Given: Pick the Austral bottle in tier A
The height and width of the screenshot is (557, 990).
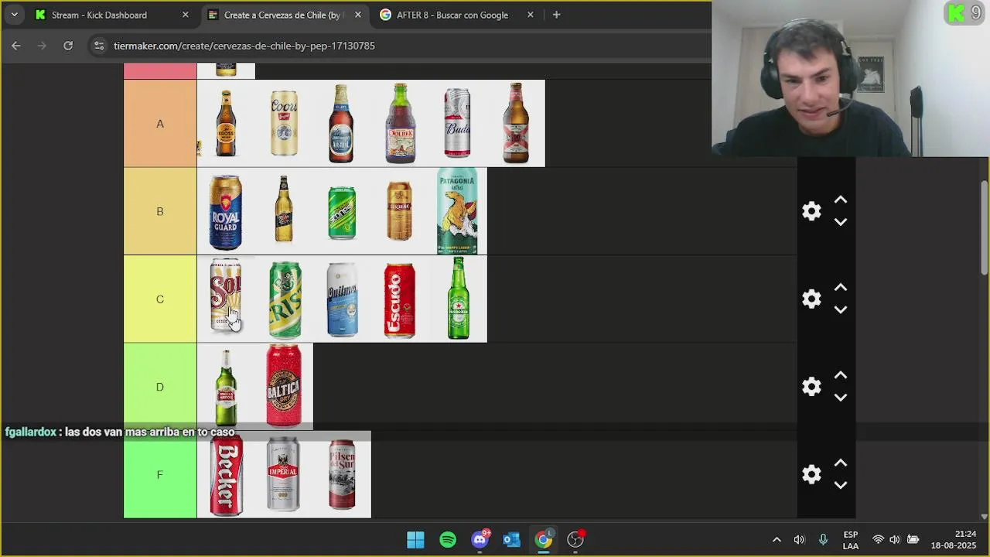Looking at the screenshot, I should pyautogui.click(x=341, y=123).
